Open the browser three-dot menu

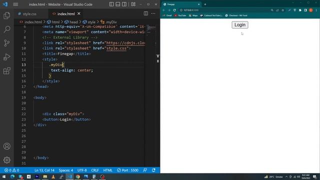pyautogui.click(x=316, y=10)
